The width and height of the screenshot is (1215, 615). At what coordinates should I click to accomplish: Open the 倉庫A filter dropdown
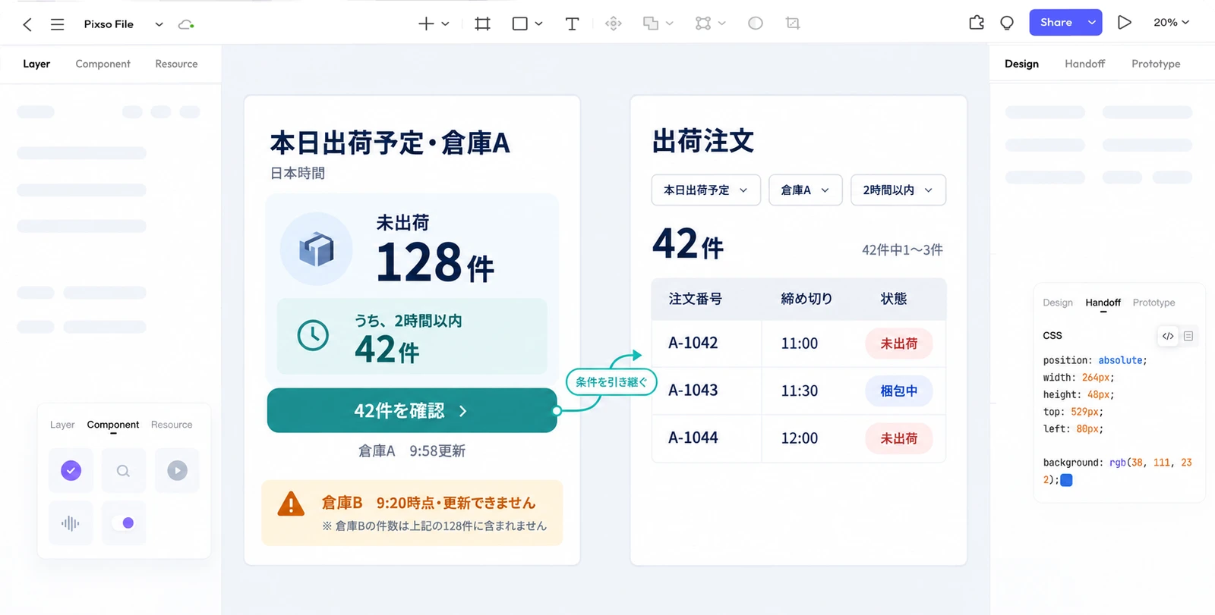[x=806, y=190]
